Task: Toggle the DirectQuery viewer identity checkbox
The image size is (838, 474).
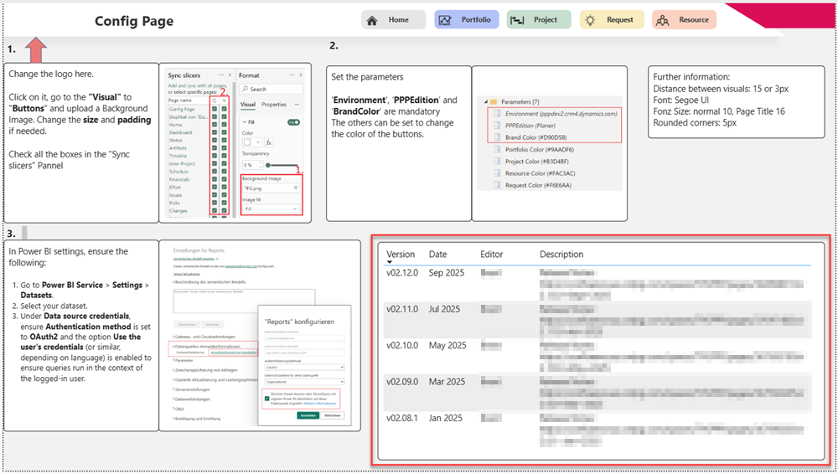Action: click(x=266, y=398)
